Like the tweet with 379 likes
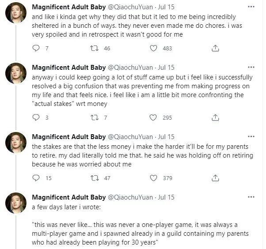The image size is (266, 249). point(153,178)
